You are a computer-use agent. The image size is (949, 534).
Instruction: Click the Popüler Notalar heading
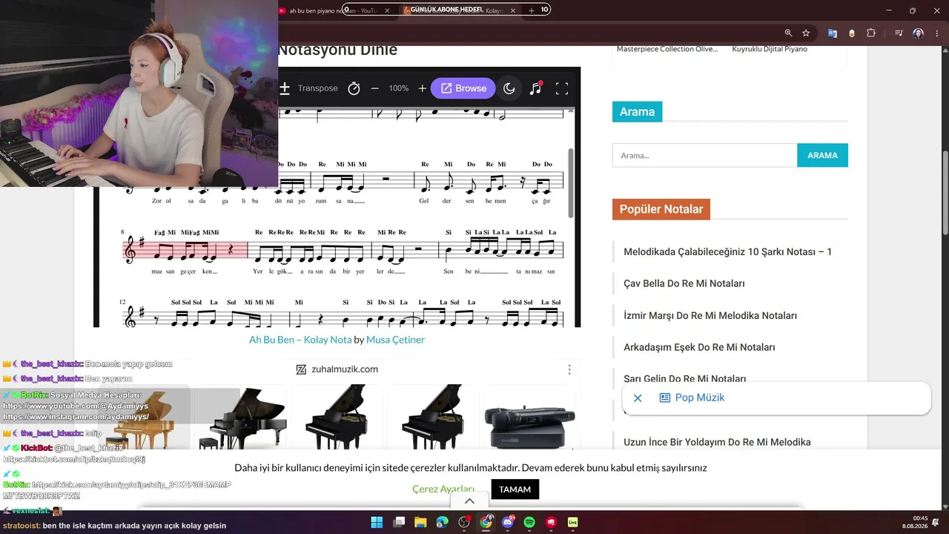(661, 209)
